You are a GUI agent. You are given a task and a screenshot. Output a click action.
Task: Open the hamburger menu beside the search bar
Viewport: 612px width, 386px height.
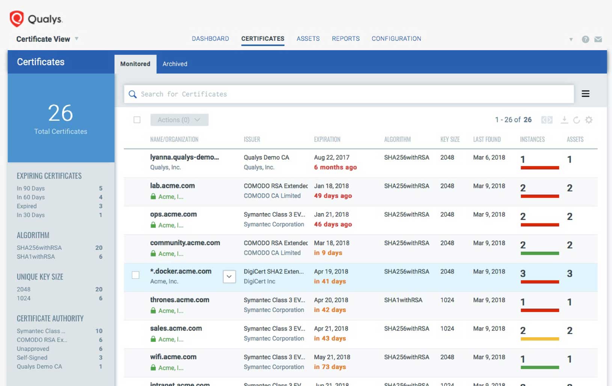point(586,94)
